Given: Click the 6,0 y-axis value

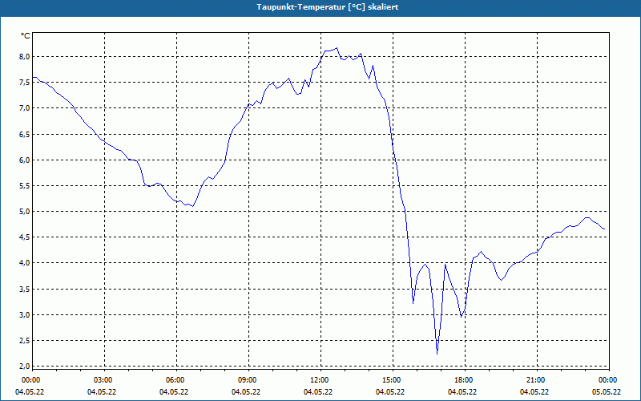Looking at the screenshot, I should coord(25,160).
